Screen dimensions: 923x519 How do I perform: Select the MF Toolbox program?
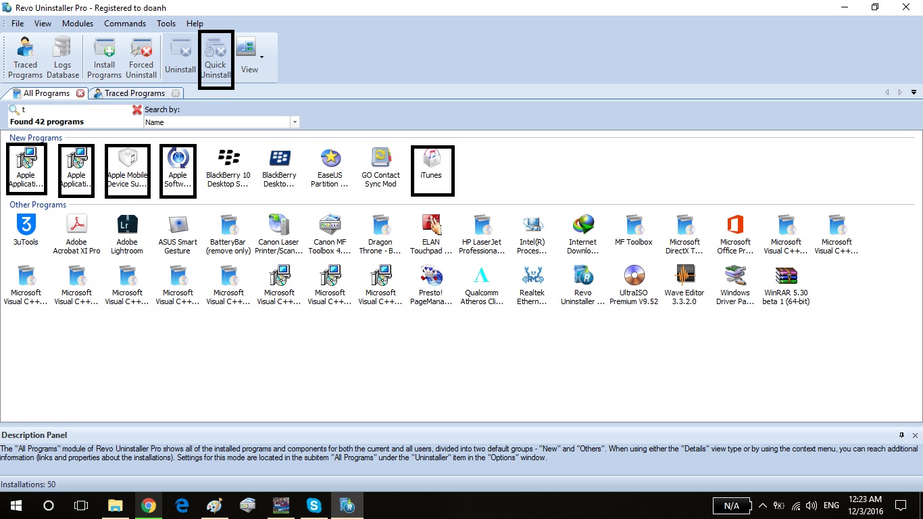[x=634, y=230]
